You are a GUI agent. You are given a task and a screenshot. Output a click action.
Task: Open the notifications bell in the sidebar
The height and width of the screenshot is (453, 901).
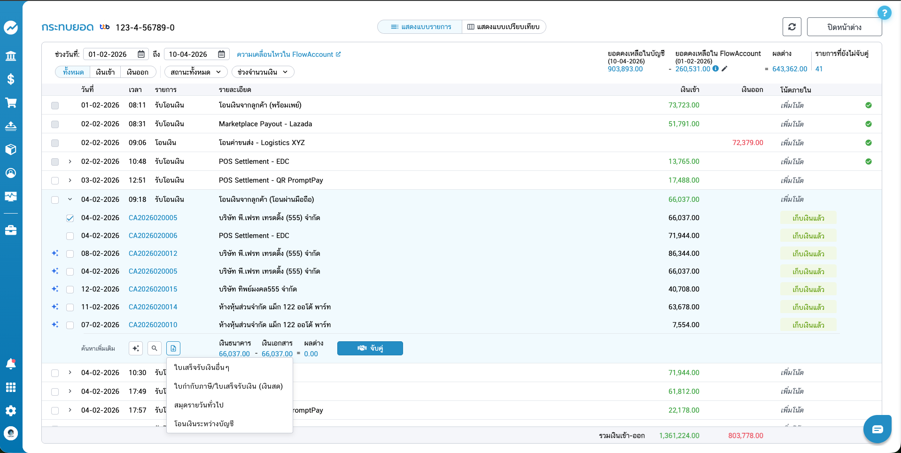(x=11, y=364)
